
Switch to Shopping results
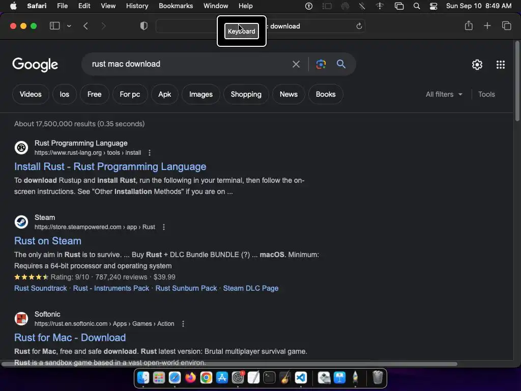[246, 94]
